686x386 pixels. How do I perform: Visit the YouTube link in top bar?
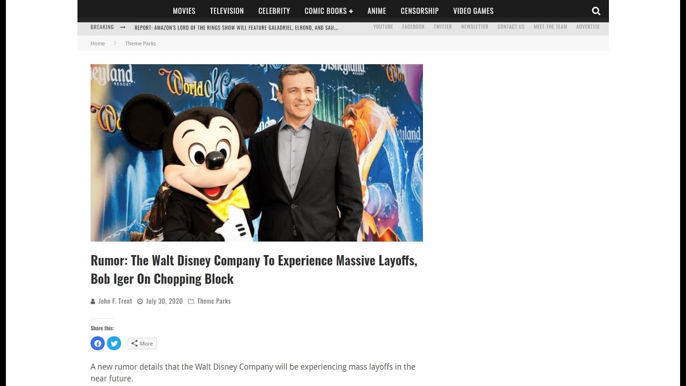click(383, 27)
